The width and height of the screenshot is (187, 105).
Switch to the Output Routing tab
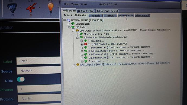coord(86,11)
